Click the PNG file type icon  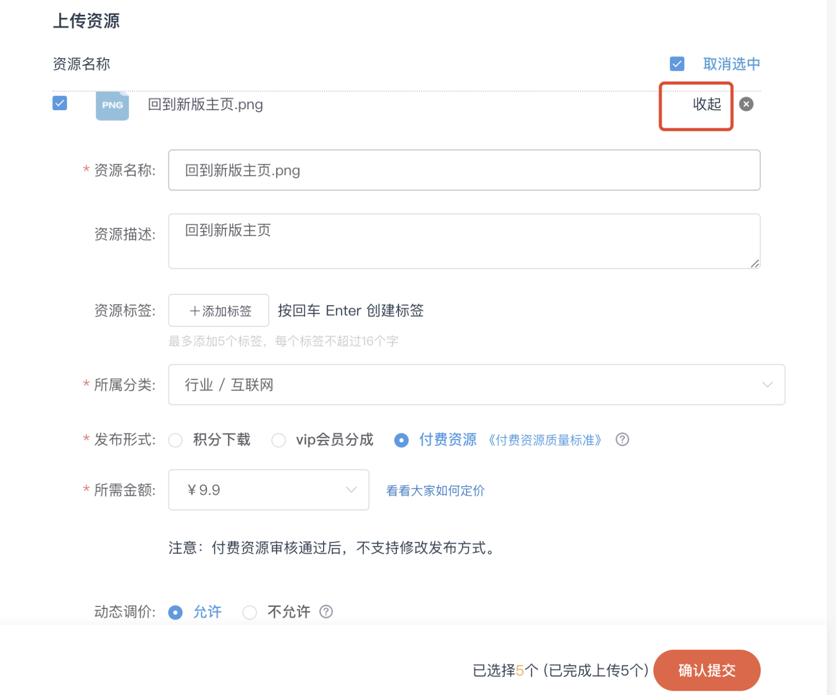112,105
